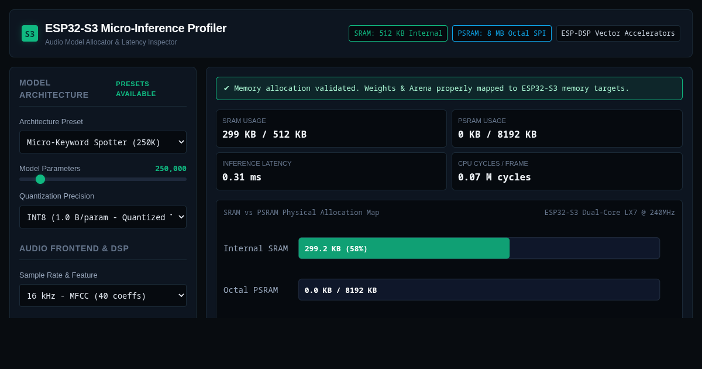Click the SRAM vs PSRAM Physical Allocation Map label
Image resolution: width=702 pixels, height=369 pixels.
click(x=301, y=213)
